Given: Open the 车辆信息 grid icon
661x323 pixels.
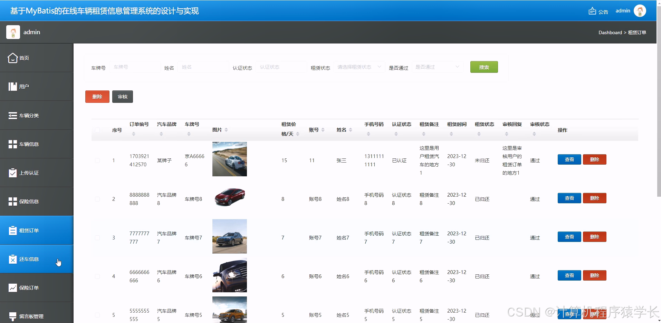Looking at the screenshot, I should coord(13,144).
